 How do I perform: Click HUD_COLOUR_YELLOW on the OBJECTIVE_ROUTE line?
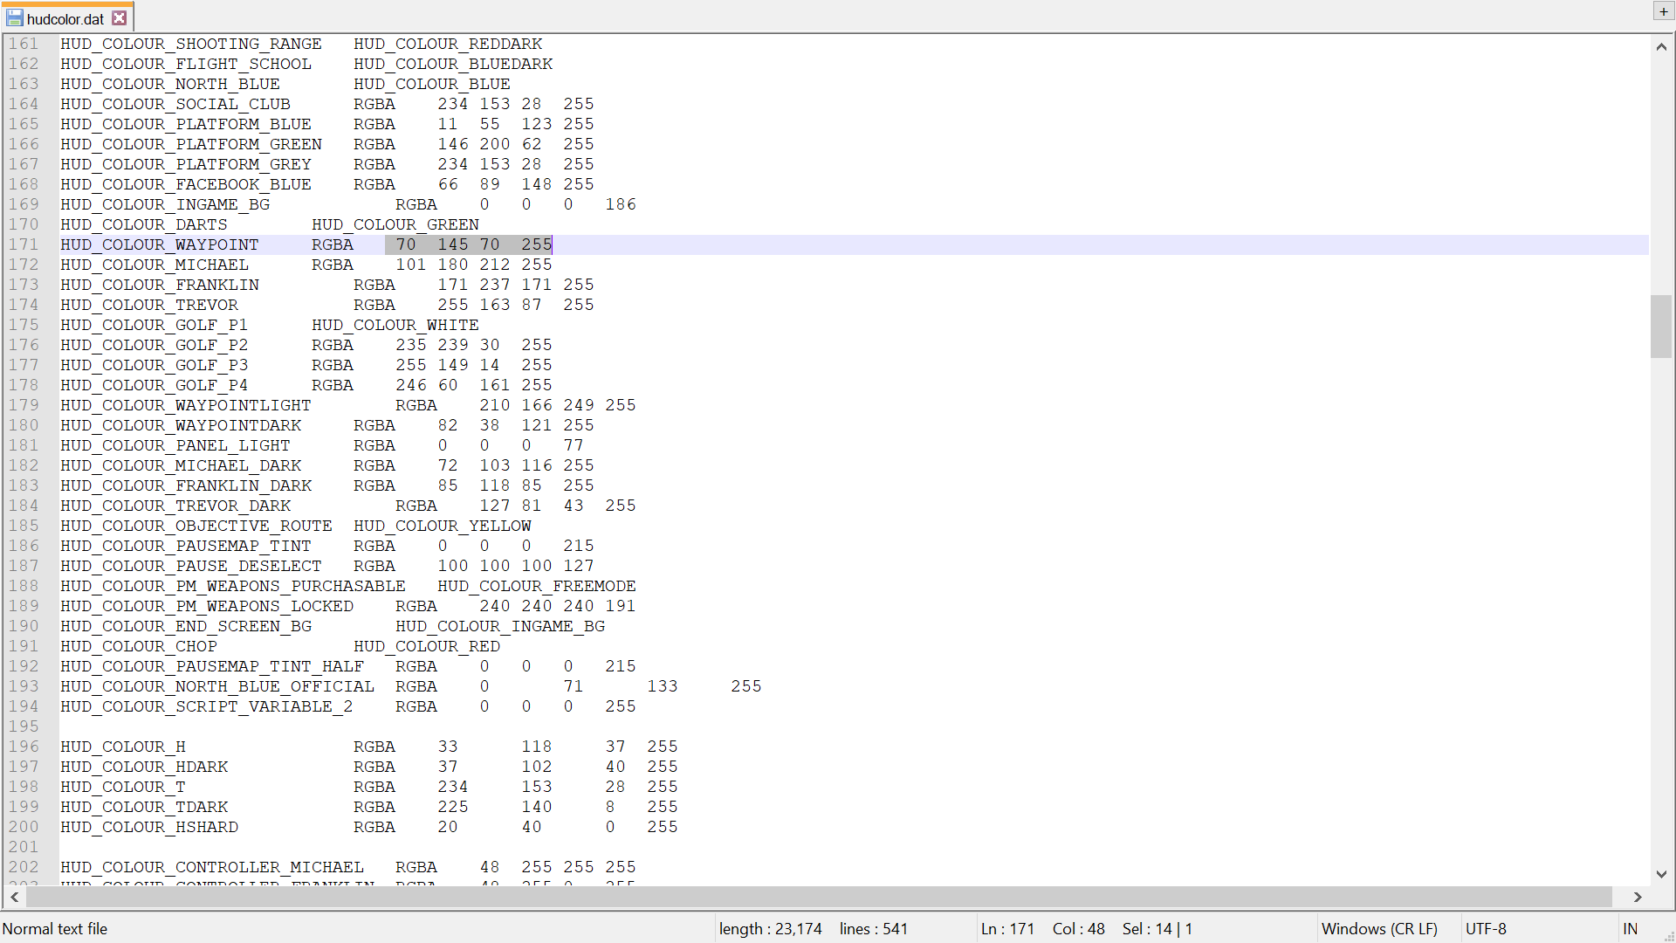pos(443,526)
